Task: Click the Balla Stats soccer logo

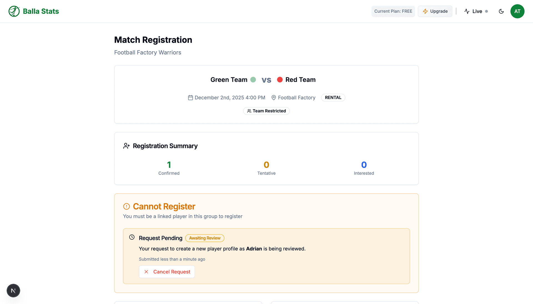Action: [14, 11]
